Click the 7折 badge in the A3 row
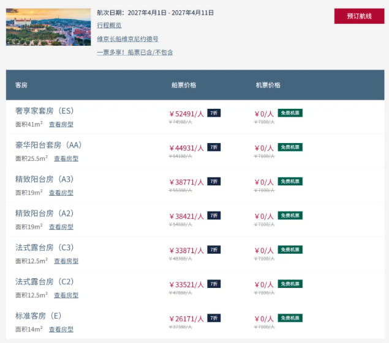 point(214,181)
